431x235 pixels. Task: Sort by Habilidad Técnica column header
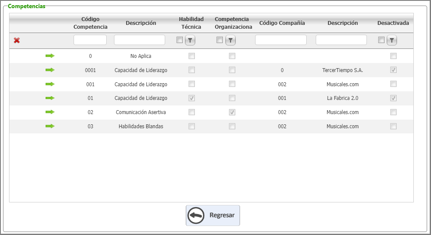[x=191, y=23]
